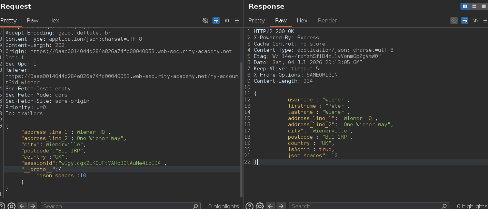The width and height of the screenshot is (488, 209).
Task: Toggle \n non-printable characters in Request
Action: (227, 21)
